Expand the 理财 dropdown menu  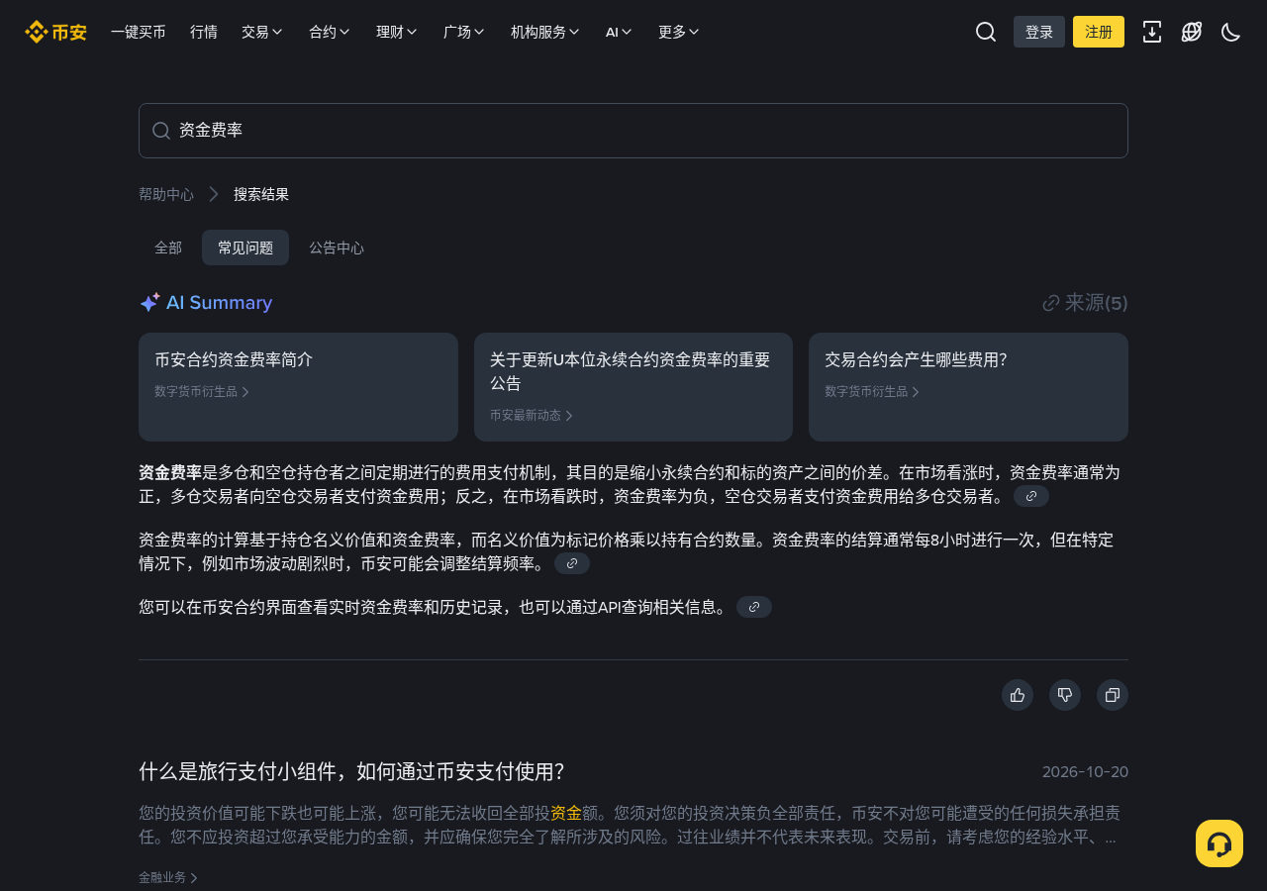pyautogui.click(x=397, y=32)
